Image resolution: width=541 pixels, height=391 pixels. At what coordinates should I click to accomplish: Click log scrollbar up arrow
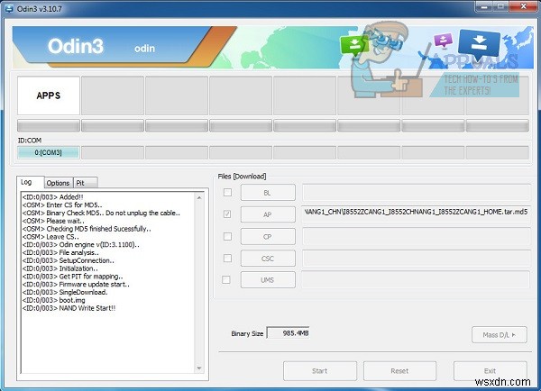(x=199, y=198)
